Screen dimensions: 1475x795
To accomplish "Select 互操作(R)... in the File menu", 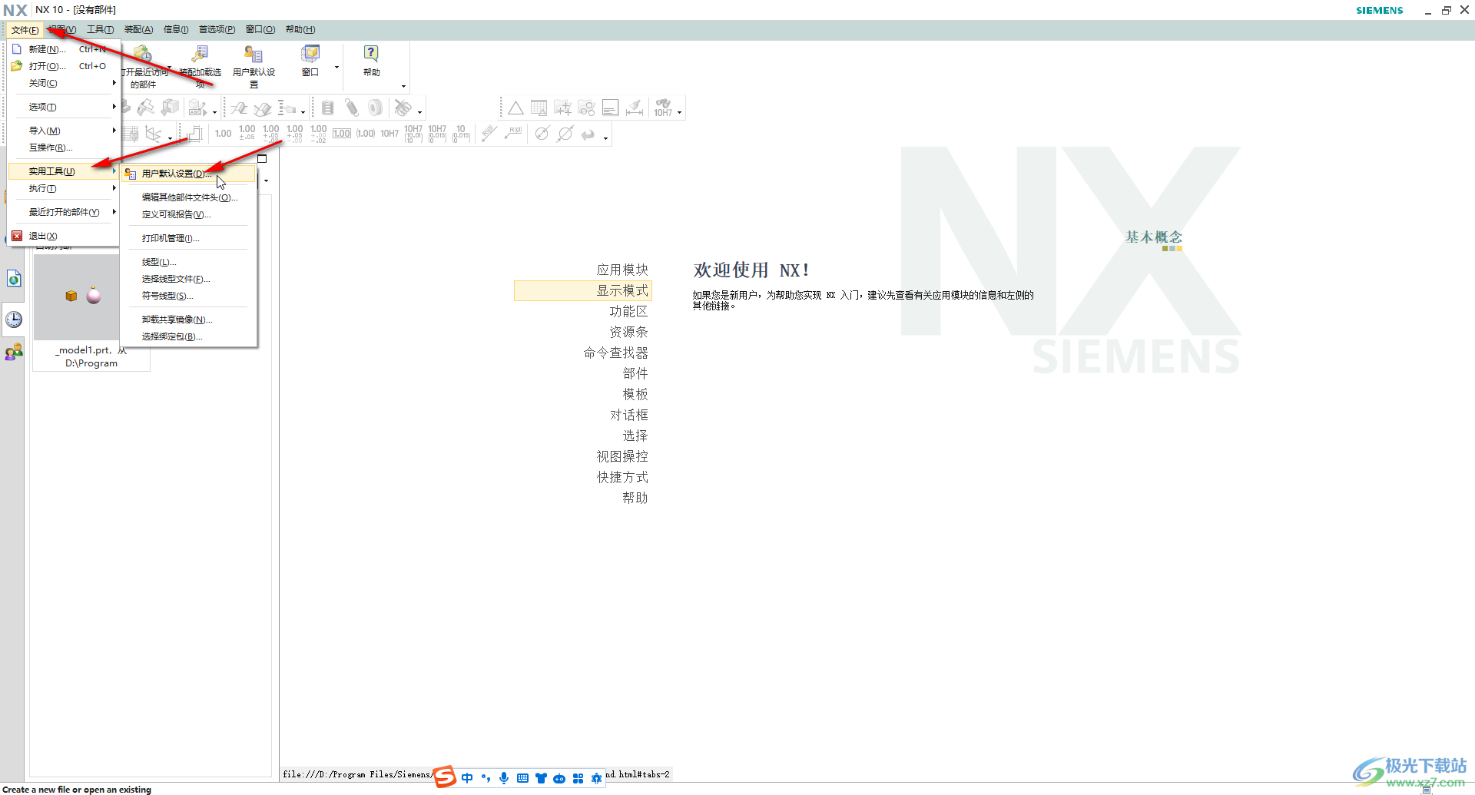I will 65,147.
